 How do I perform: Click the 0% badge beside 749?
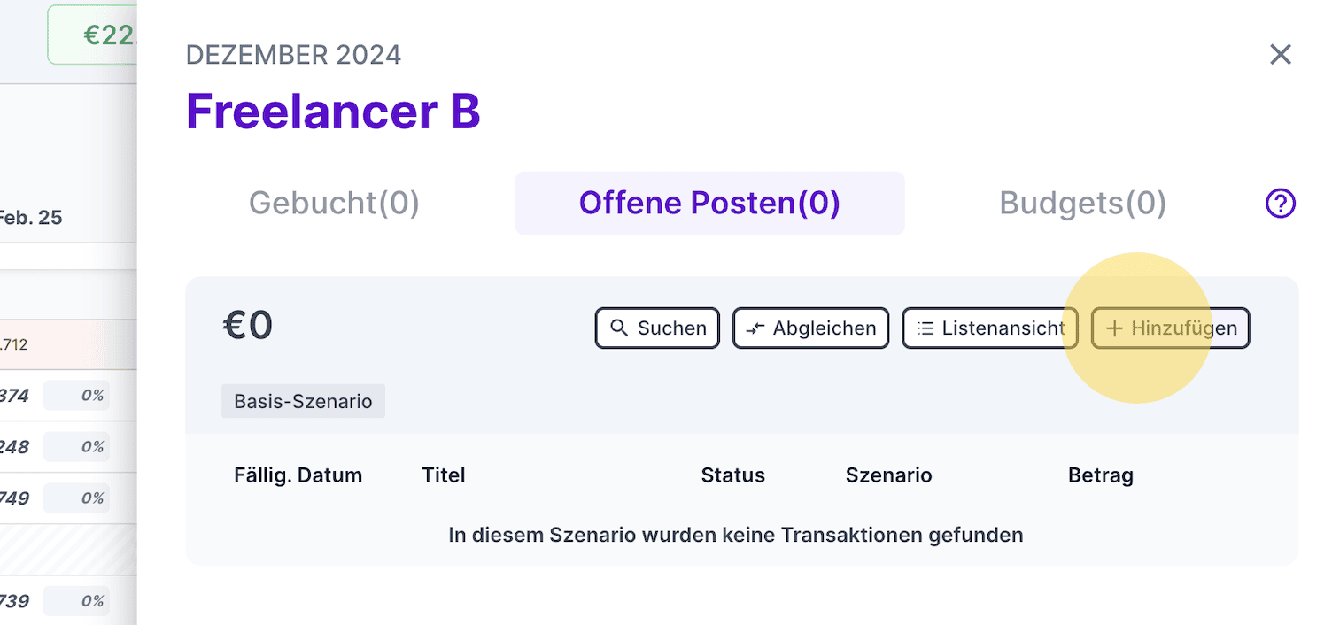click(x=77, y=498)
